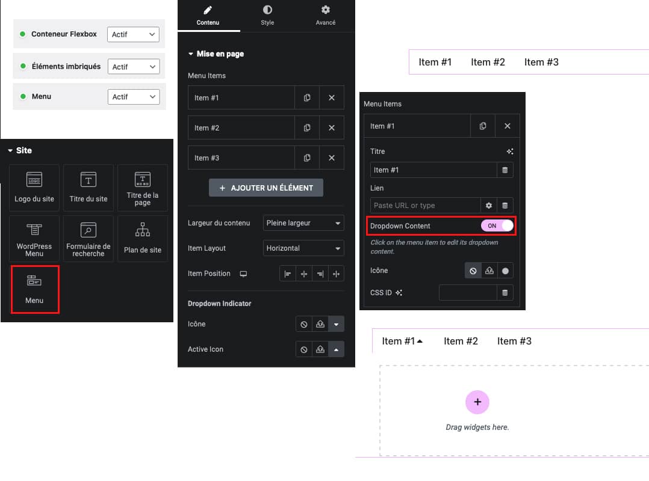Click Item #2 in top menu preview
This screenshot has width=649, height=481.
tap(488, 62)
